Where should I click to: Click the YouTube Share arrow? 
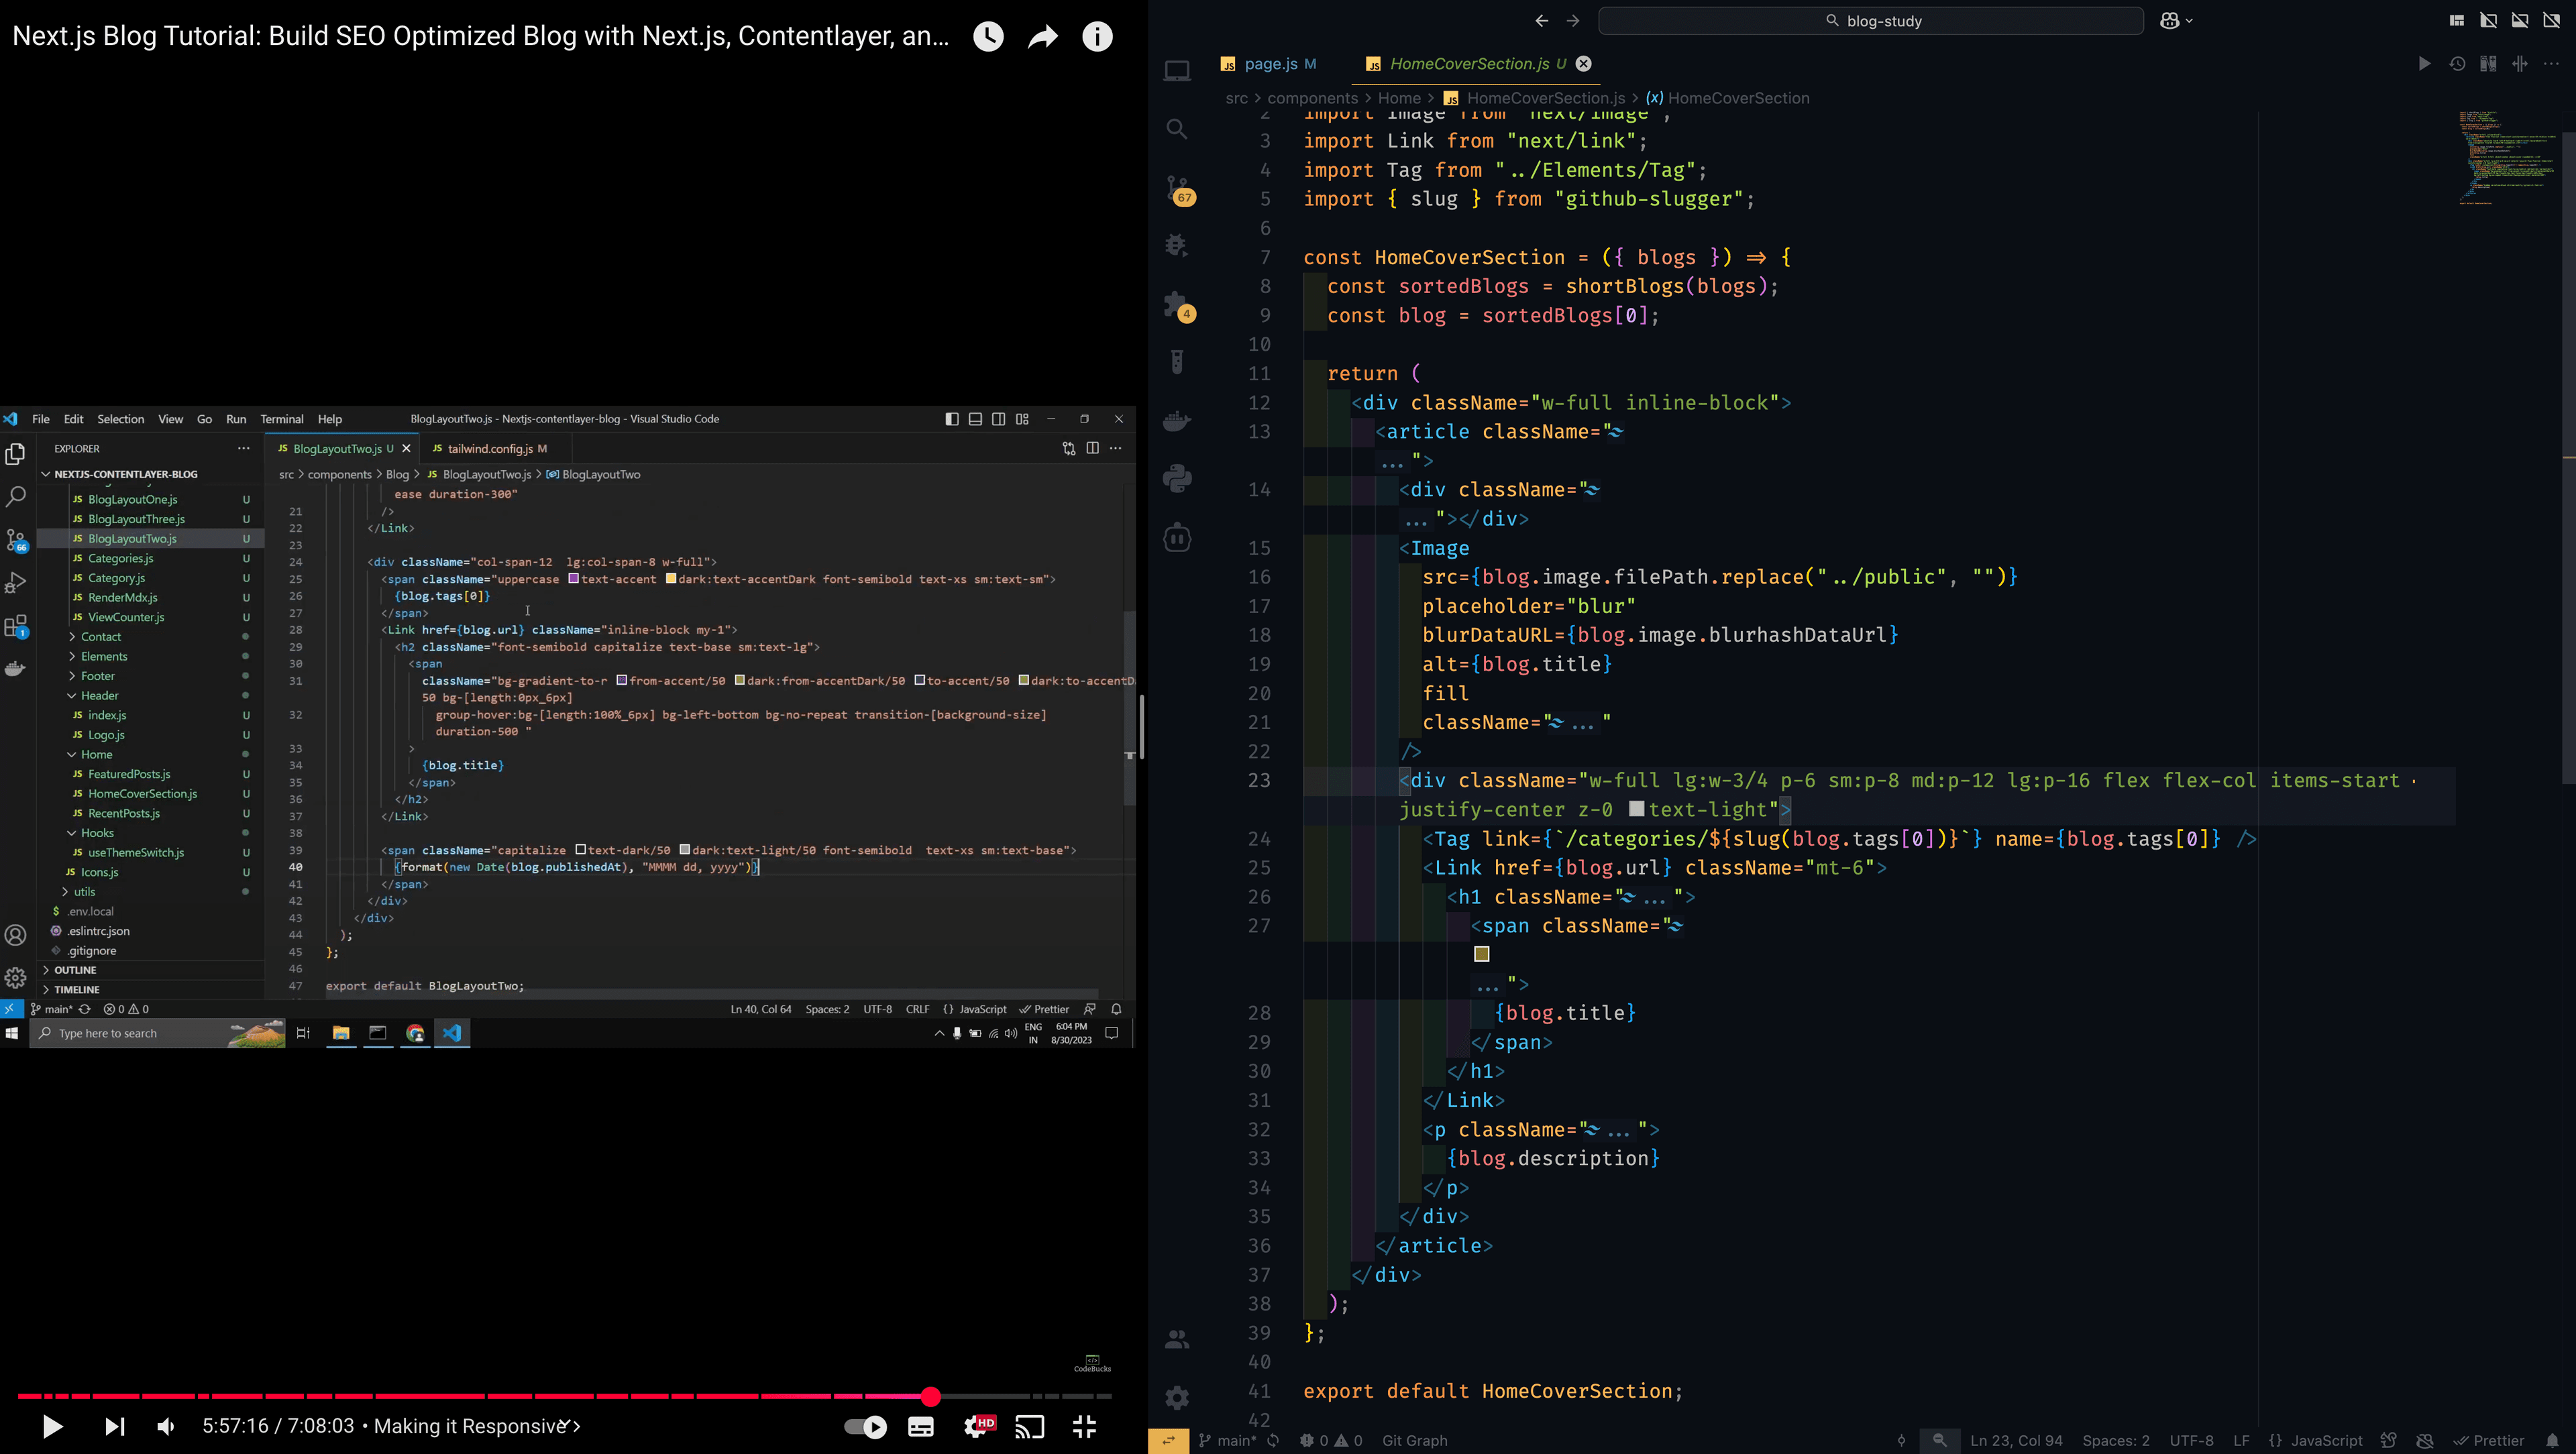click(x=1042, y=37)
